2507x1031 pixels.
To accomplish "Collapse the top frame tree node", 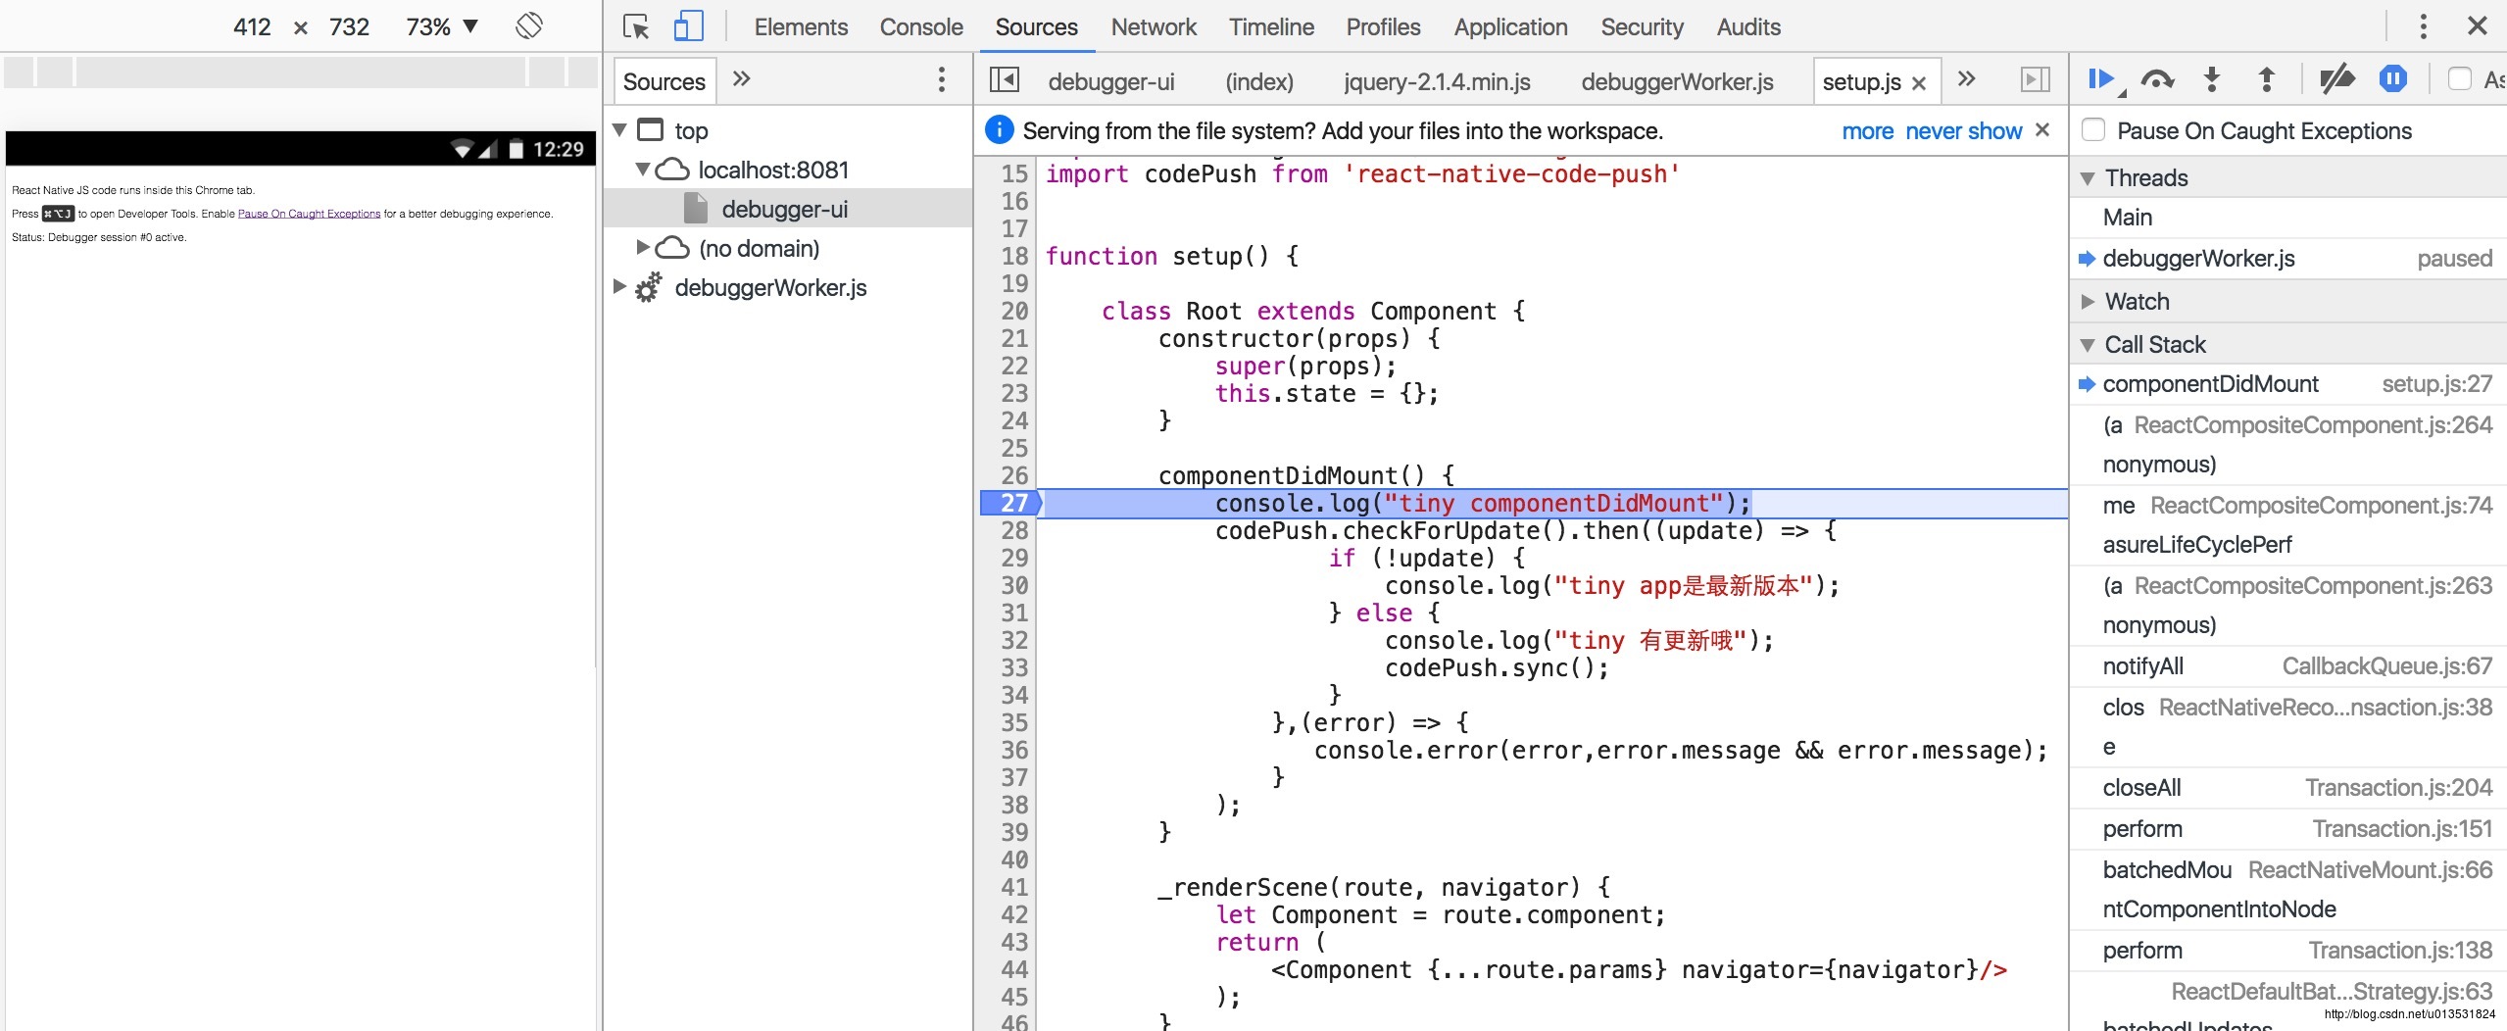I will pyautogui.click(x=620, y=129).
